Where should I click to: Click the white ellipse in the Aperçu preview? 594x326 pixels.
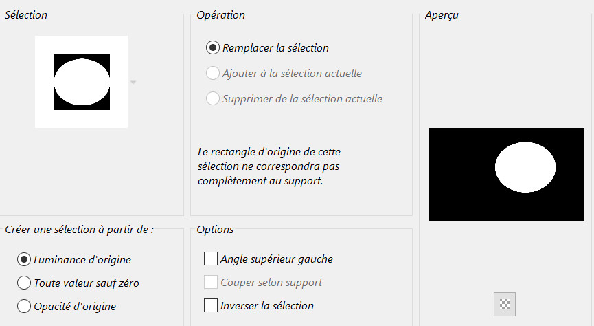pos(525,168)
